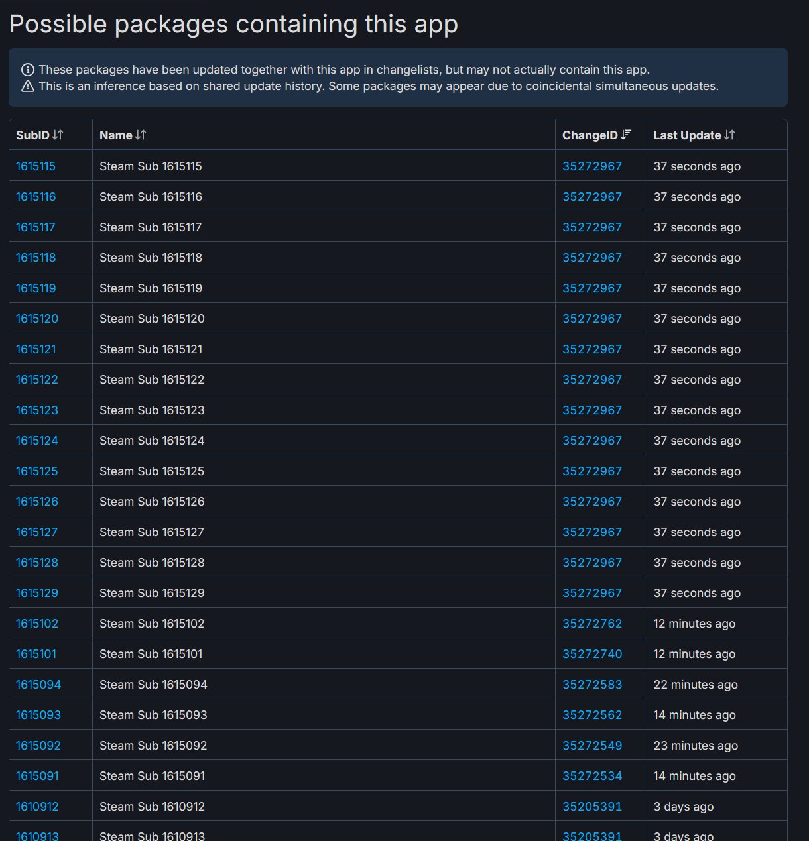Open SubID 1610912 link
The width and height of the screenshot is (809, 841).
click(37, 807)
